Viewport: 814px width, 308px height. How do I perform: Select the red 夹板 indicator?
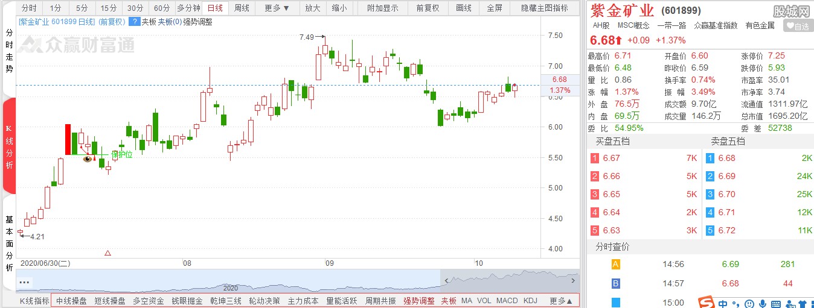click(449, 301)
